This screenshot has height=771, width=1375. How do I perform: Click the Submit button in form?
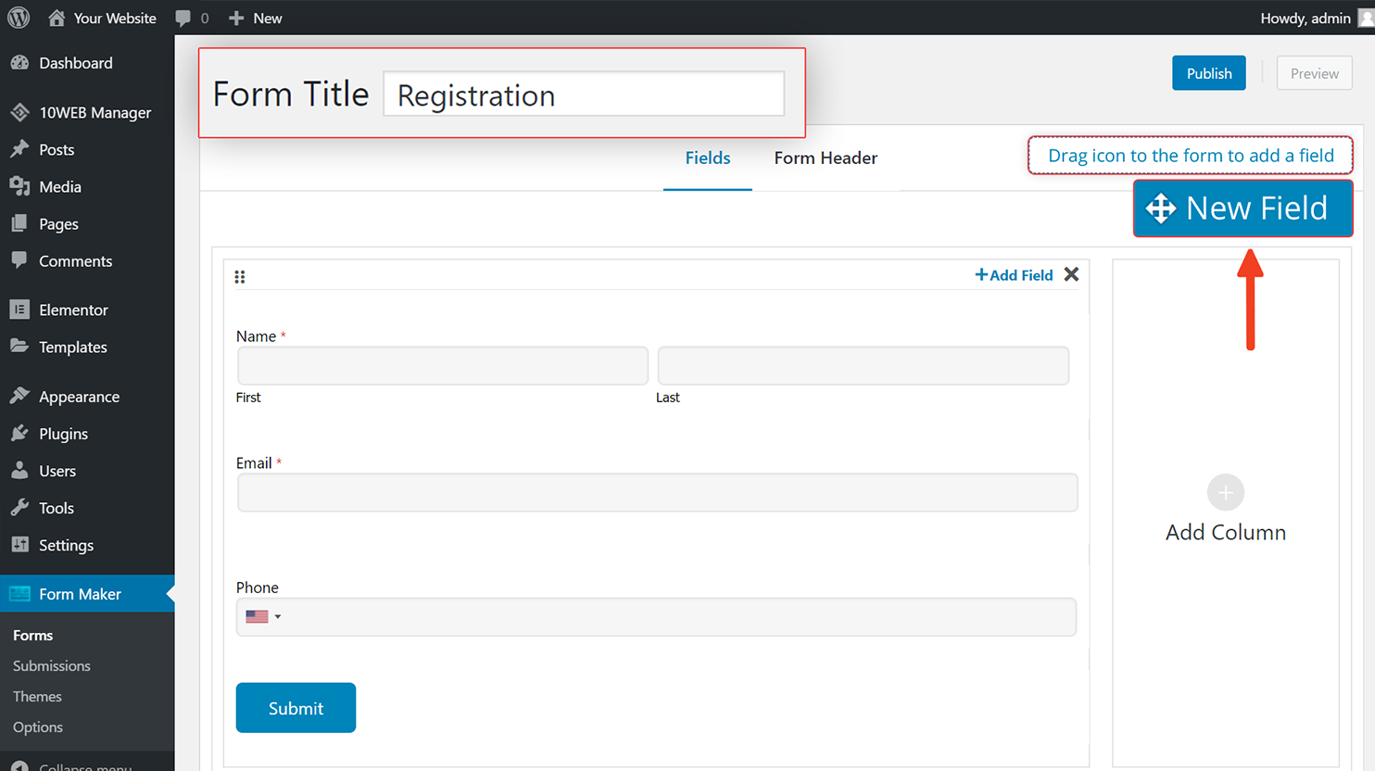click(296, 708)
